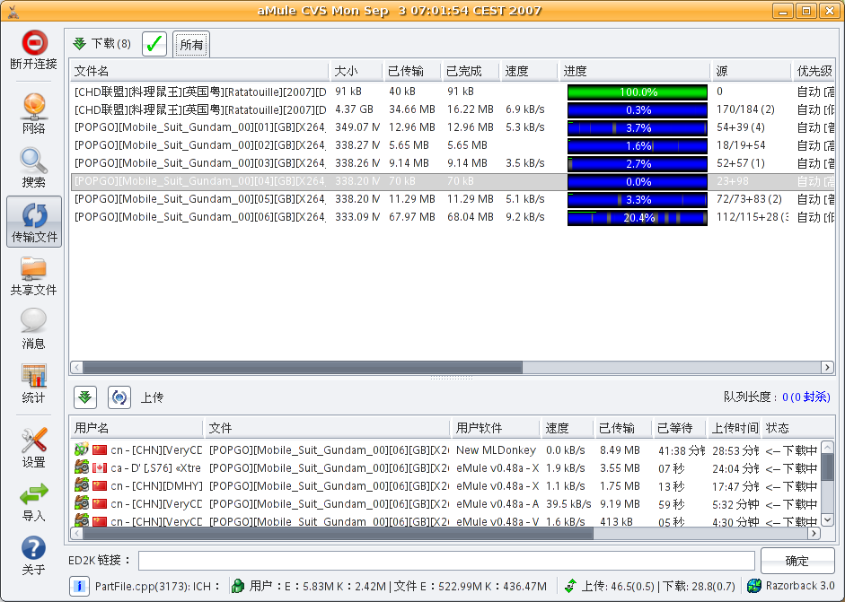Image resolution: width=845 pixels, height=602 pixels.
Task: Click the aMule app icon in title bar
Action: 13,11
